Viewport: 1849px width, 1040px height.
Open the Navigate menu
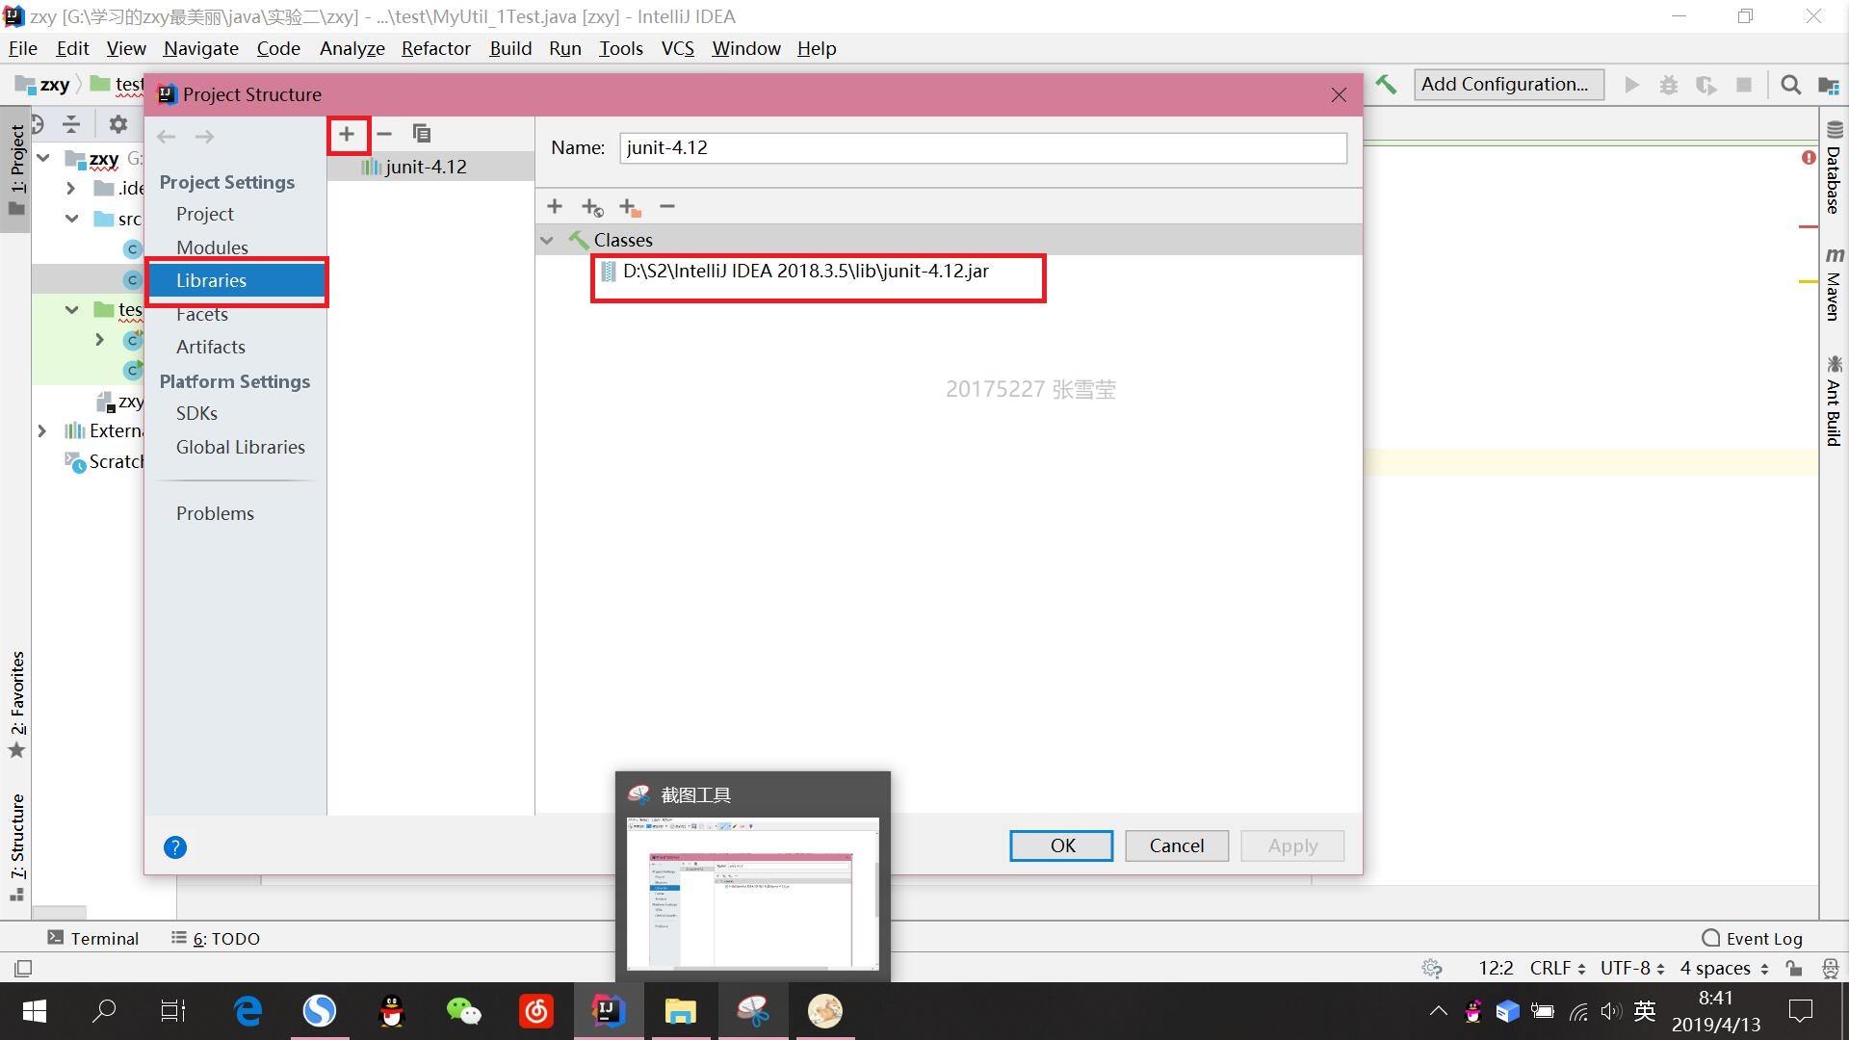200,48
